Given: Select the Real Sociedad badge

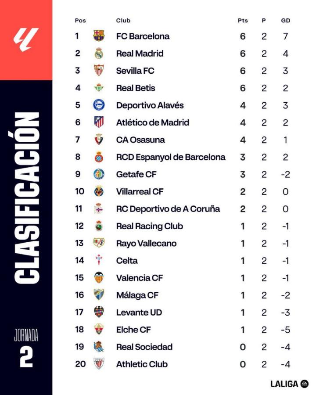Looking at the screenshot, I should click(x=99, y=347).
